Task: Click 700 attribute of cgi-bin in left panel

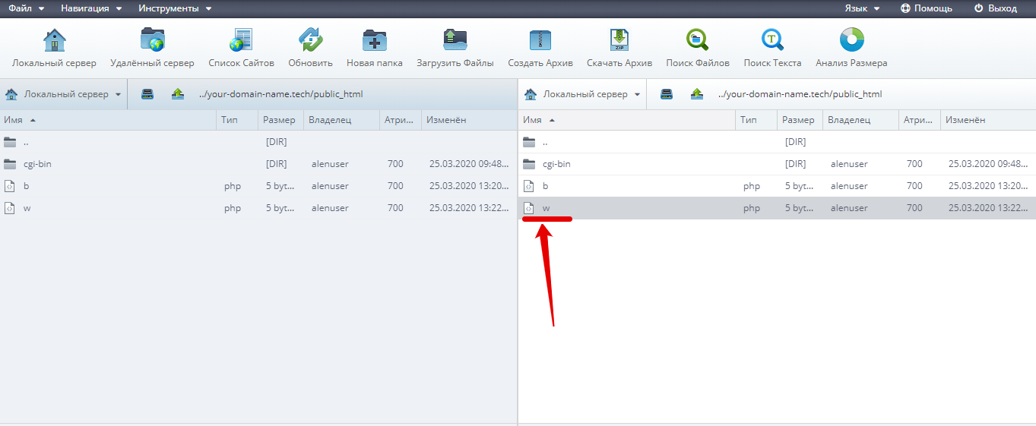Action: coord(395,164)
